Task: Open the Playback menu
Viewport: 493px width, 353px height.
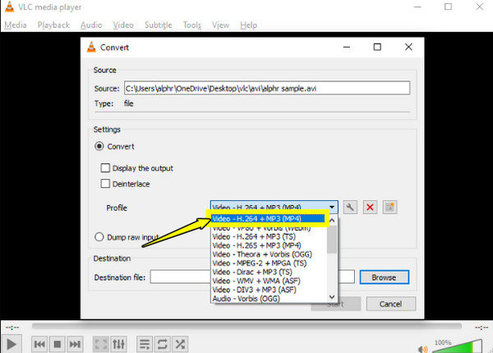Action: (53, 25)
